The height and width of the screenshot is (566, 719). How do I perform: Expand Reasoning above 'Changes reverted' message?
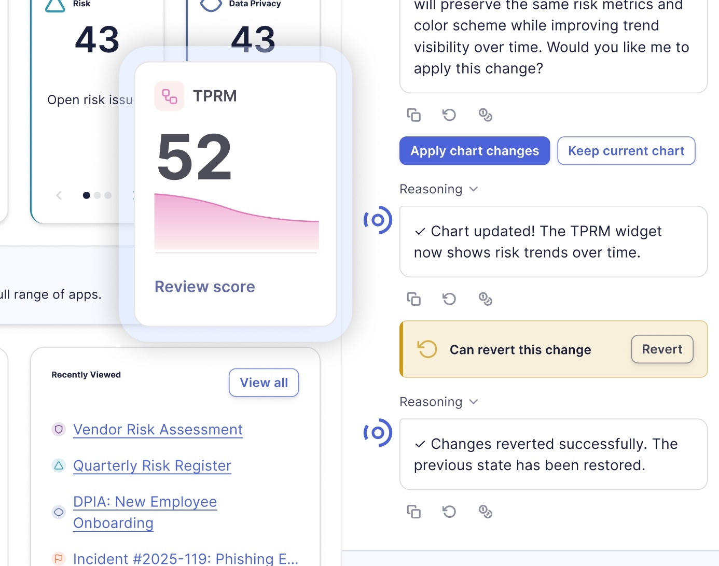(x=438, y=402)
